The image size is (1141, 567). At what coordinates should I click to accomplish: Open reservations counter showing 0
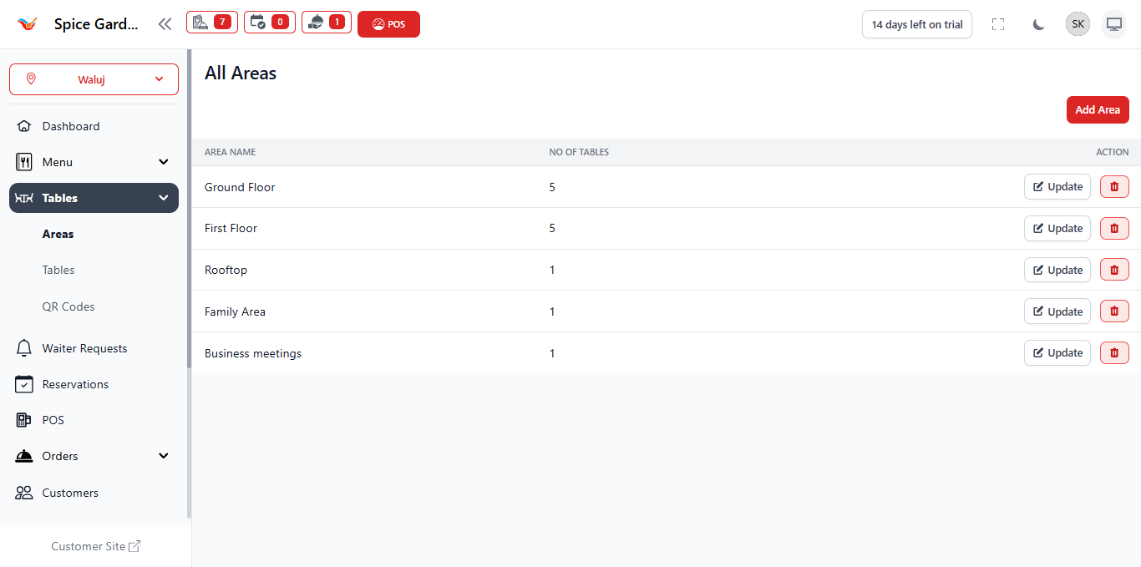(x=269, y=23)
